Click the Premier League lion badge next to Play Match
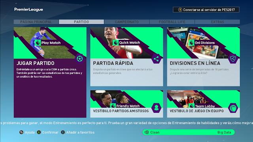Viewport: 253px width, 142px height. 38,43
